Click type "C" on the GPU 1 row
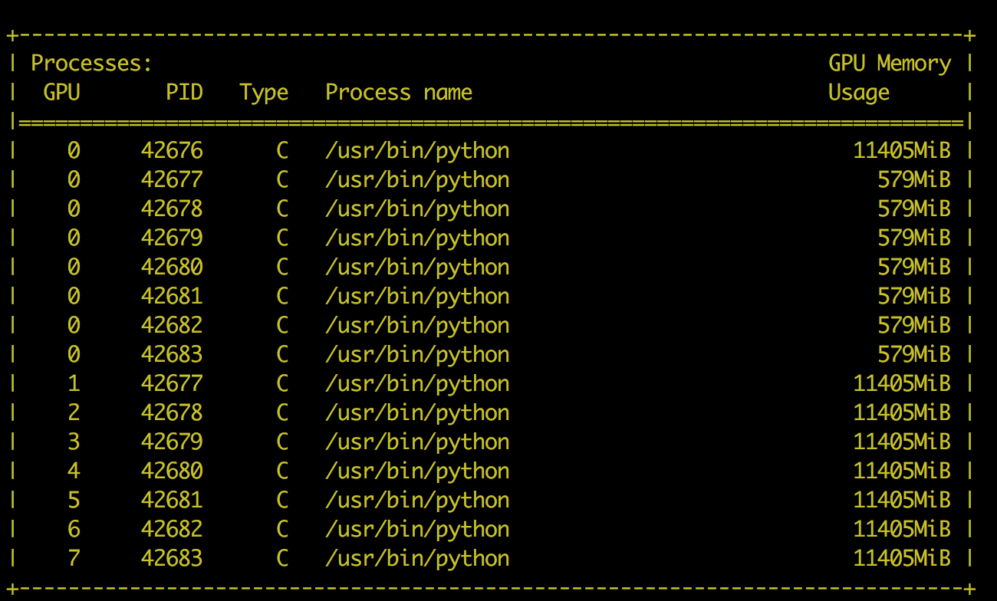Image resolution: width=997 pixels, height=601 pixels. pyautogui.click(x=282, y=383)
